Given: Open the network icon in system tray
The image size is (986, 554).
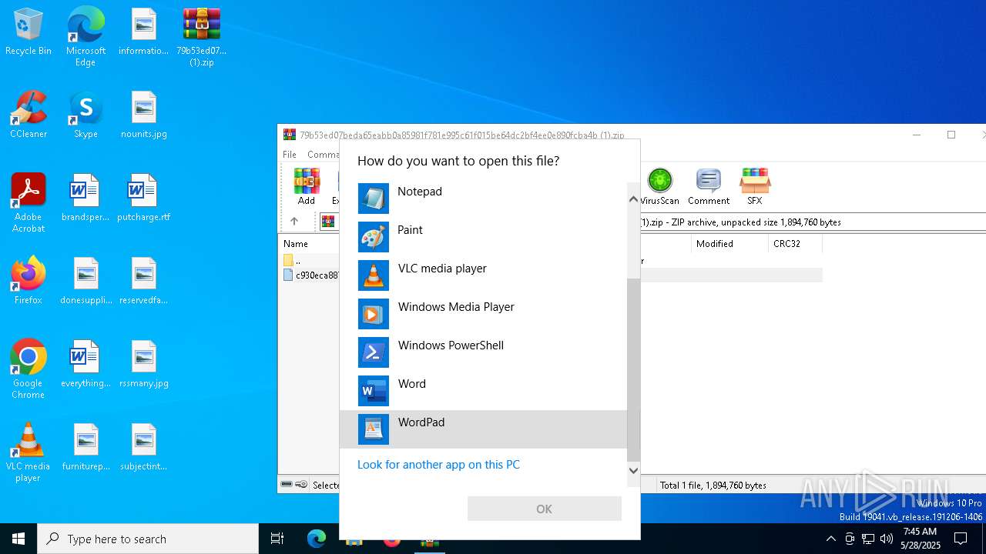Looking at the screenshot, I should pos(868,539).
